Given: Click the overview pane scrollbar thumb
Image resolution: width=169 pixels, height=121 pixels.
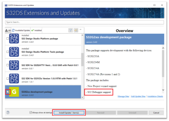Looking at the screenshot, I should pos(163,63).
